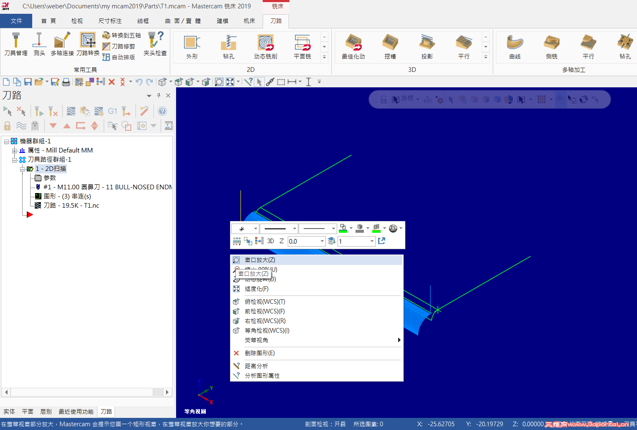Run 自动排版 nesting tool
The height and width of the screenshot is (430, 637).
(x=119, y=57)
